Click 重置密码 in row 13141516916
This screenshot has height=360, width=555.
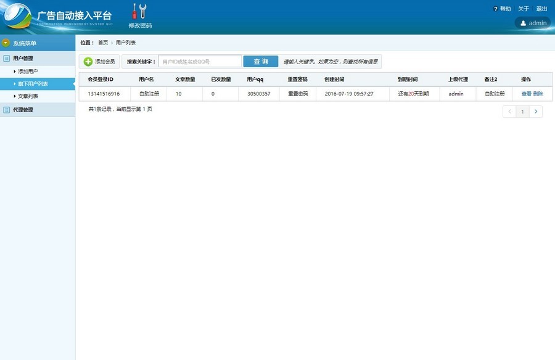pos(298,94)
